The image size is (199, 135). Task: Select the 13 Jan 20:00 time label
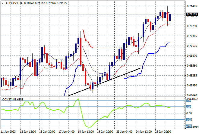[47, 132]
